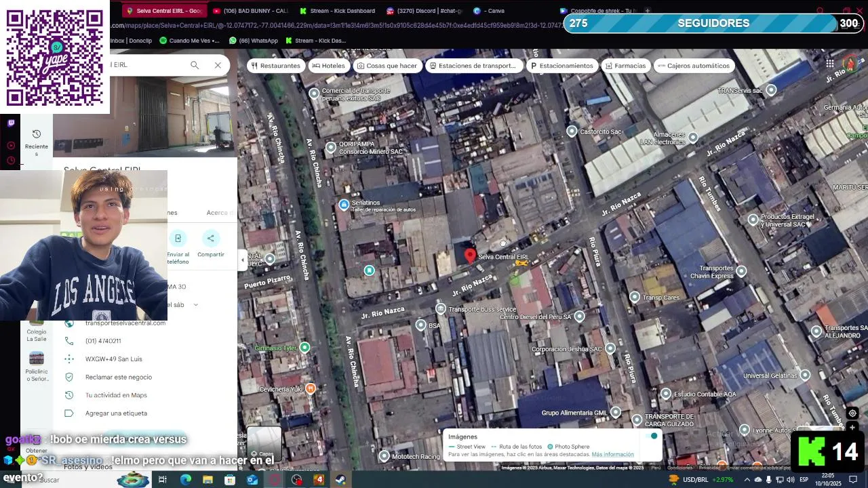Clear the Maps search with the X
The image size is (868, 488).
[x=218, y=65]
